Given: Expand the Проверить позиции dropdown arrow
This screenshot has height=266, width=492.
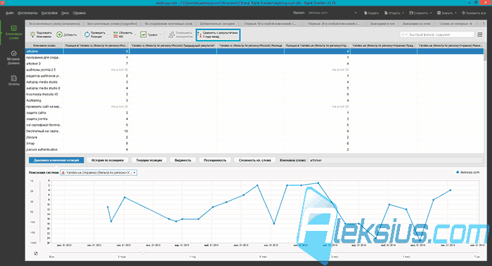Looking at the screenshot, I should 108,35.
